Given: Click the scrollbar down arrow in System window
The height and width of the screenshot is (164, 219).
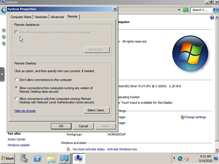Looking at the screenshot, I should (x=217, y=150).
